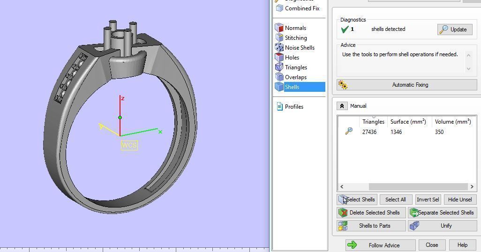Image resolution: width=481 pixels, height=252 pixels.
Task: Open the Profiles page
Action: pyautogui.click(x=294, y=106)
